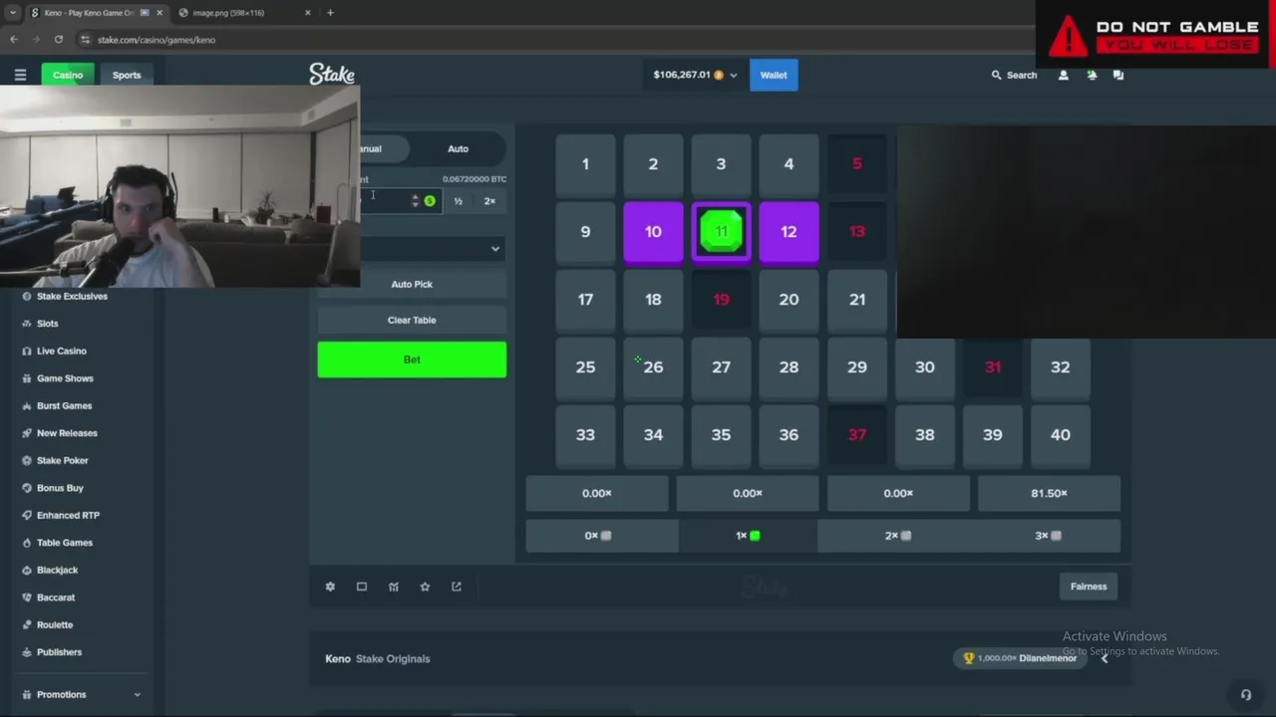The image size is (1276, 717).
Task: Select keno tile 40
Action: click(1060, 435)
